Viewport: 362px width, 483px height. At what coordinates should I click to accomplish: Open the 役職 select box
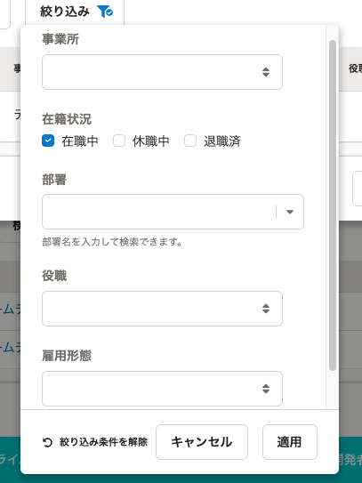click(162, 309)
